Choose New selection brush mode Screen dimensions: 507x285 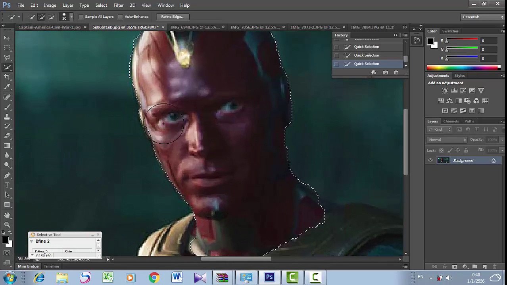click(x=32, y=17)
